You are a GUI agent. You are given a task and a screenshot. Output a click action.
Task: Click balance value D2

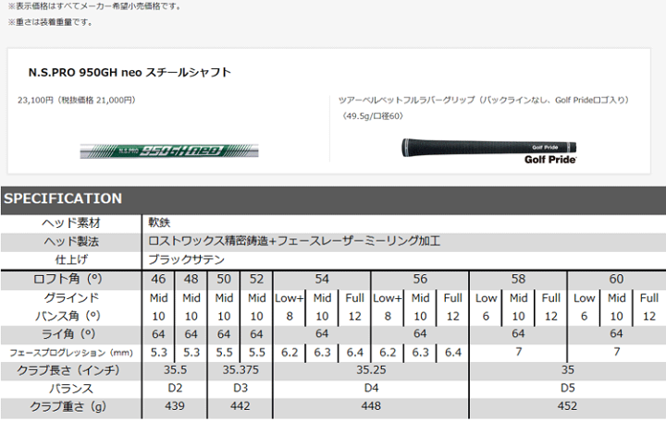tap(175, 388)
